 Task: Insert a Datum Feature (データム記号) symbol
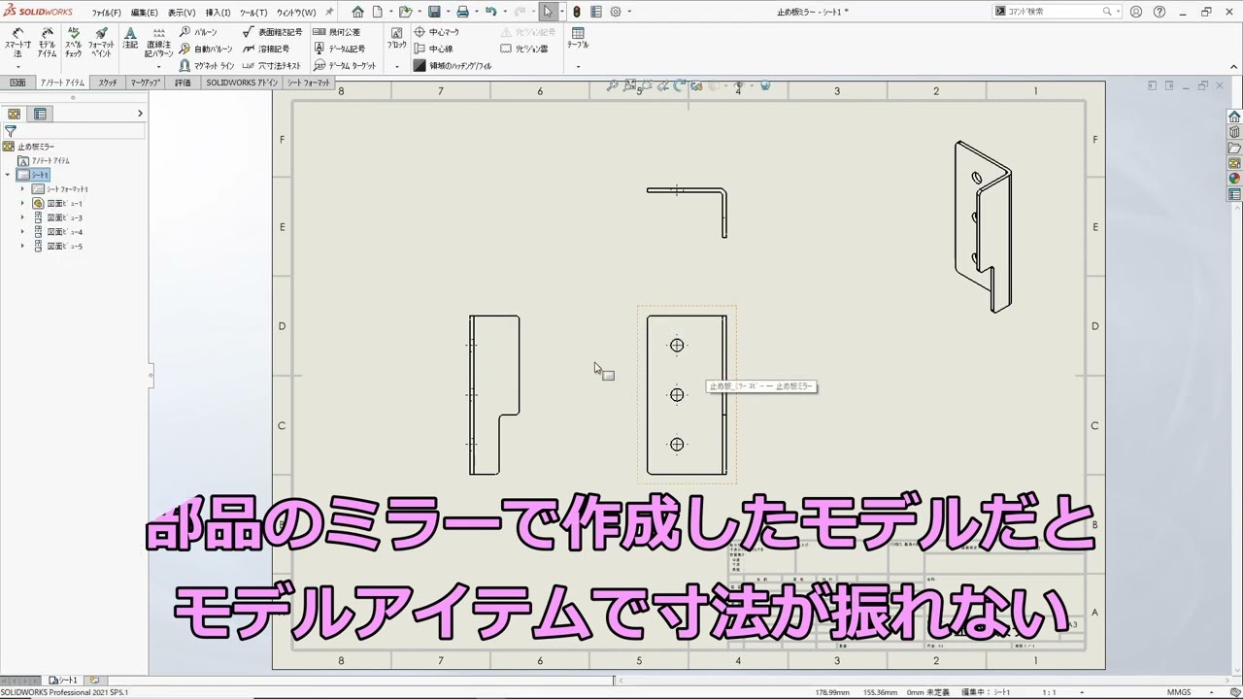[x=340, y=49]
